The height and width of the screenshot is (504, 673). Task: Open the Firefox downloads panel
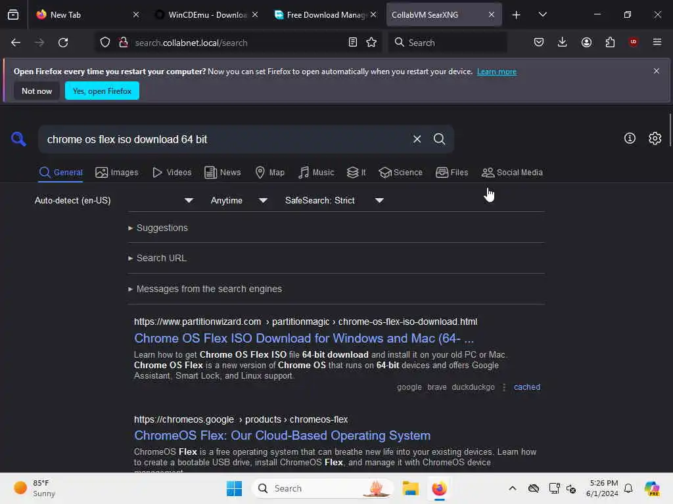click(x=563, y=43)
